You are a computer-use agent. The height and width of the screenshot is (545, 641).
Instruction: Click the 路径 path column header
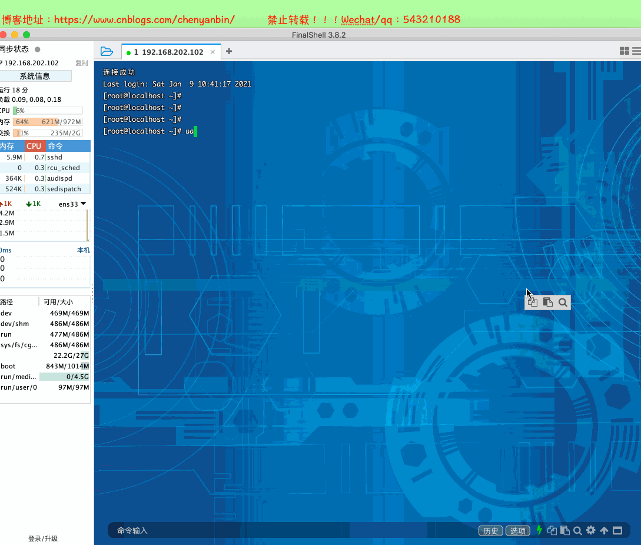[6, 302]
